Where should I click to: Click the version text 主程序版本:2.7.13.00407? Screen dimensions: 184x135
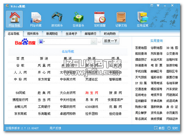[x=22, y=128]
